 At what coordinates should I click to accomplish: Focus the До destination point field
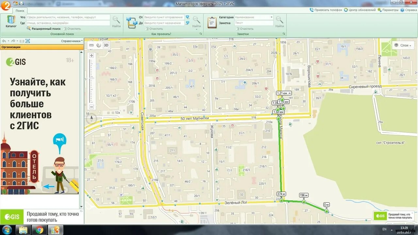tap(164, 23)
